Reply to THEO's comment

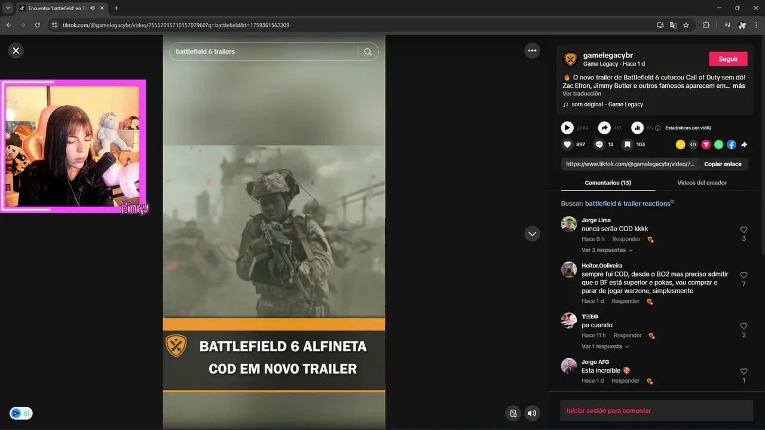pos(628,335)
